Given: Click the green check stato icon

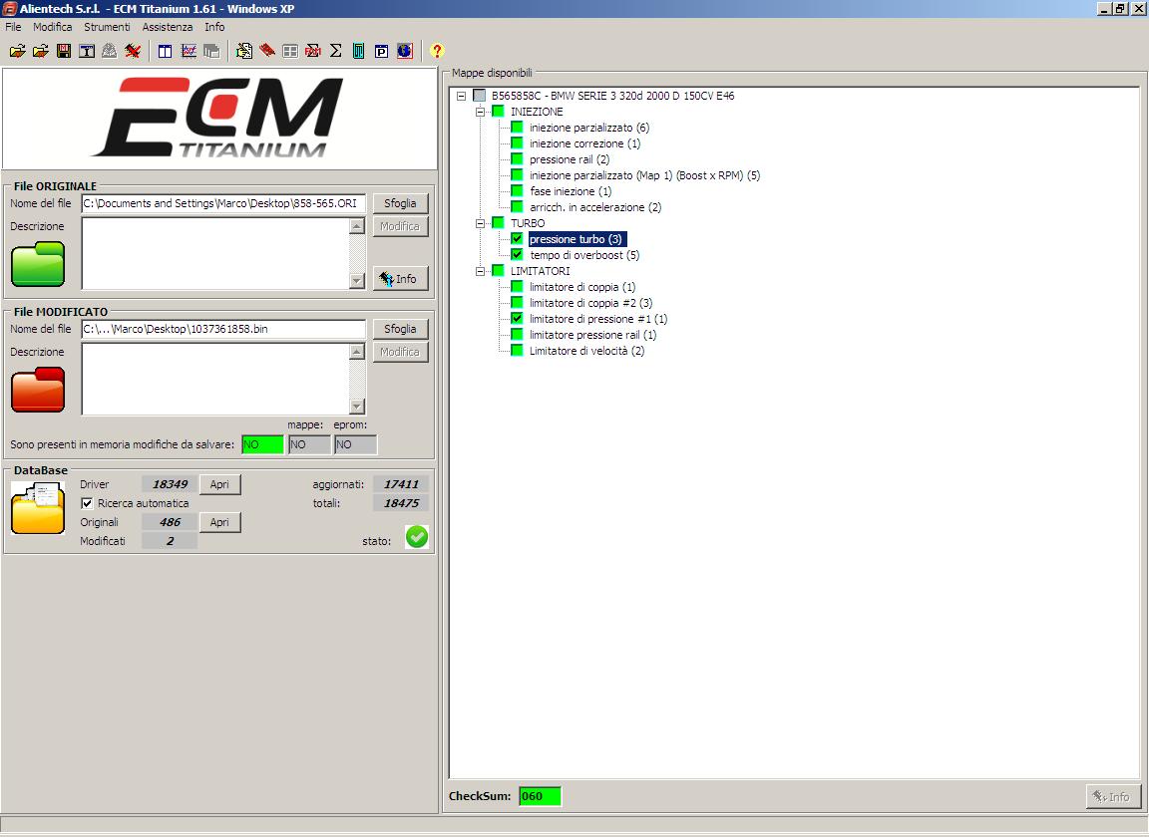Looking at the screenshot, I should click(x=417, y=537).
